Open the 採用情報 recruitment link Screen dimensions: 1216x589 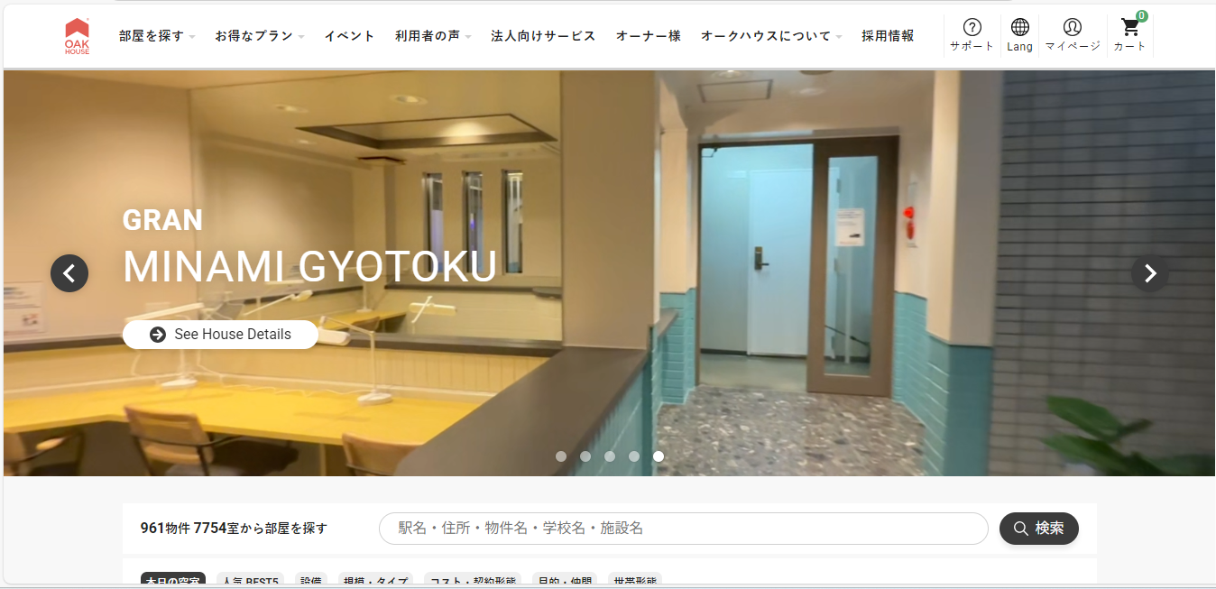coord(888,36)
